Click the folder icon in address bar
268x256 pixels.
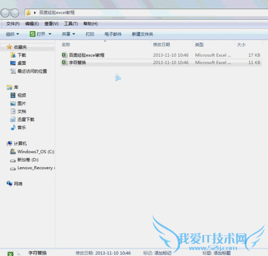[x=28, y=12]
